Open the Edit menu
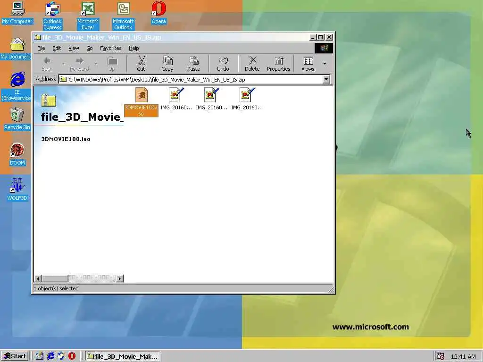The image size is (483, 362). 57,48
